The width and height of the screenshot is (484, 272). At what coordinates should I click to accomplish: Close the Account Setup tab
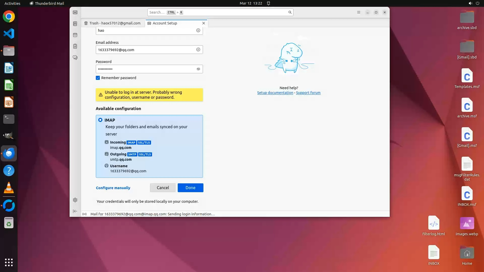(204, 23)
